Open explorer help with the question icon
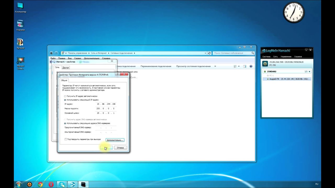Image resolution: width=335 pixels, height=188 pixels. coord(251,66)
